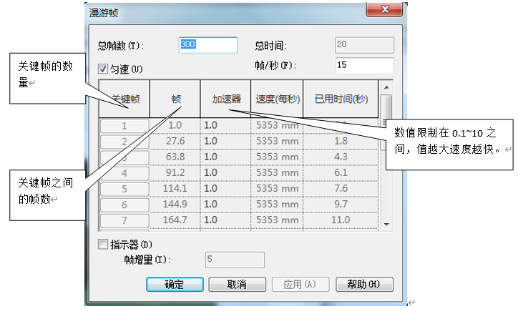Enable the 指示器 checkbox
Image resolution: width=518 pixels, height=309 pixels.
[x=103, y=245]
